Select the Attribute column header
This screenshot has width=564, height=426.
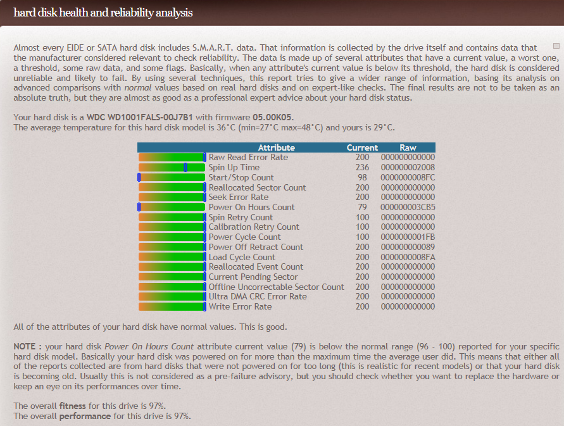click(x=276, y=147)
